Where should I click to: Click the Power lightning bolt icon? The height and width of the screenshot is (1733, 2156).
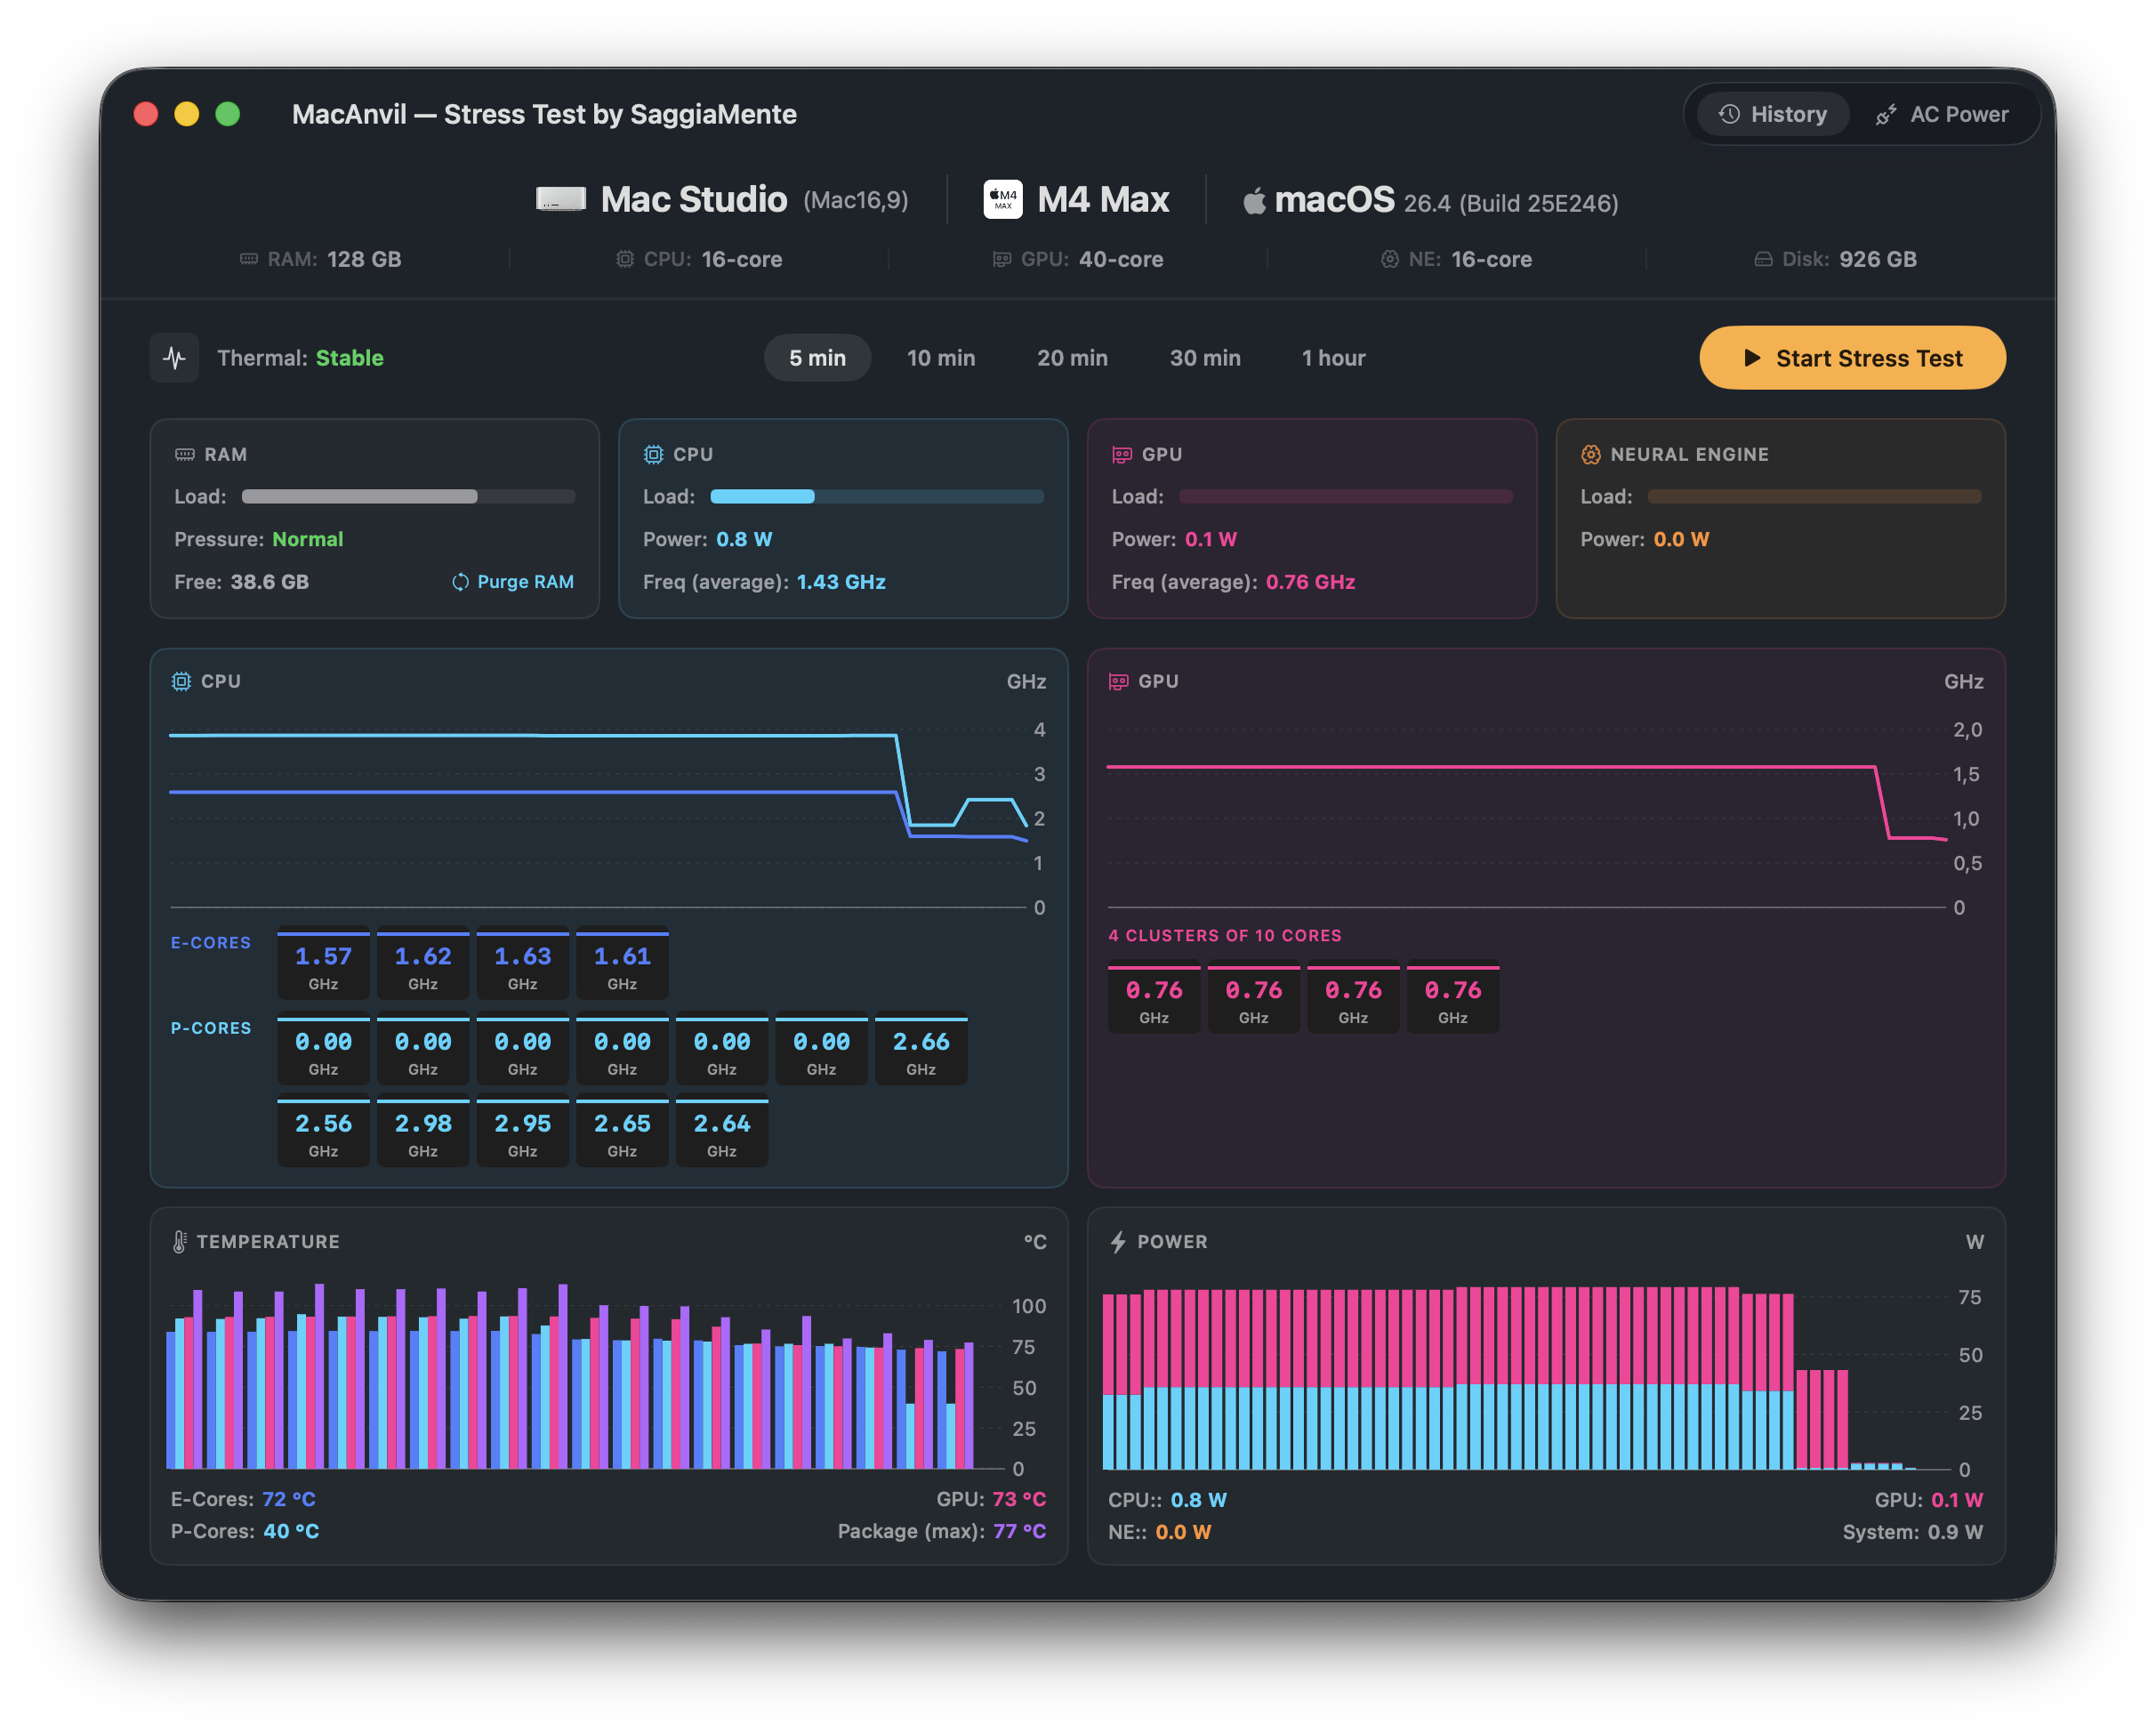(x=1118, y=1241)
